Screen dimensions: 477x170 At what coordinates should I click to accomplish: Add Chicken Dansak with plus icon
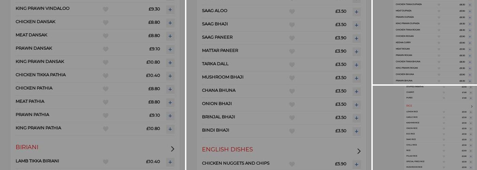[x=170, y=23]
